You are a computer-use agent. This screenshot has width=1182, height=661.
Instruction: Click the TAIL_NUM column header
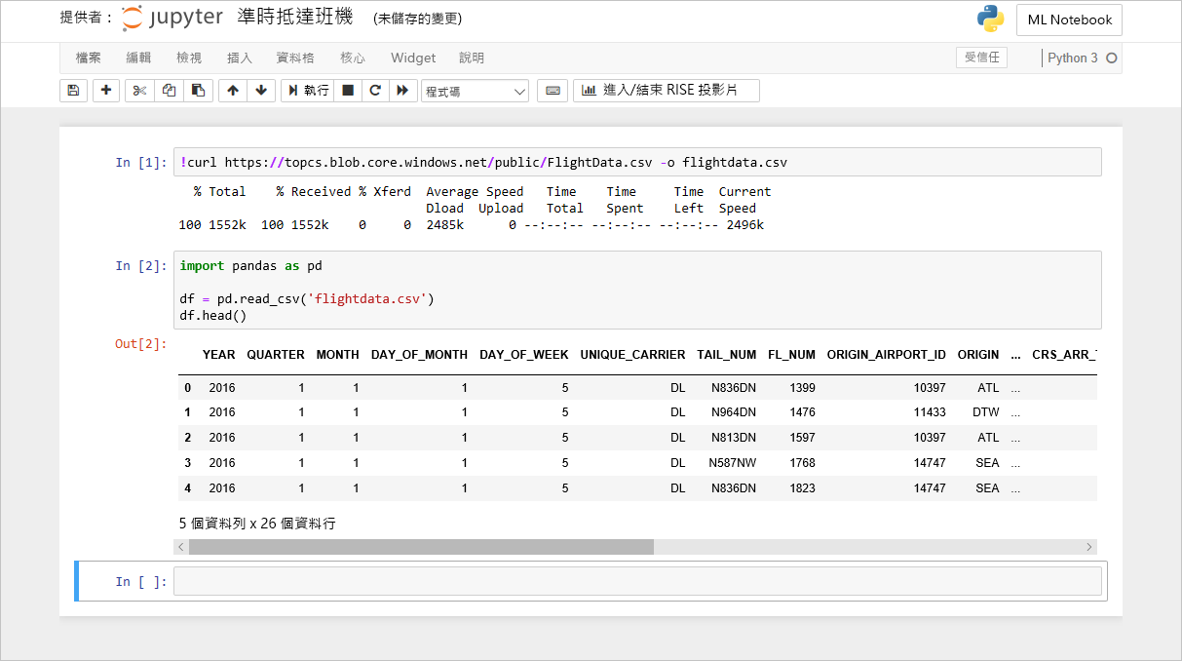coord(727,355)
